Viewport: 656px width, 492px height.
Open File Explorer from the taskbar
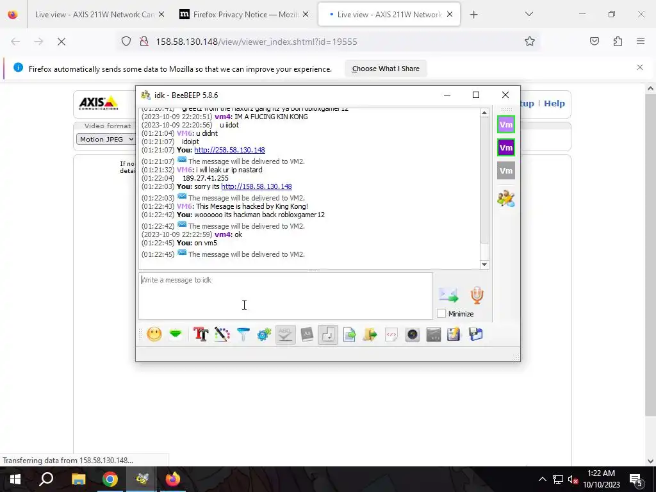tap(78, 479)
